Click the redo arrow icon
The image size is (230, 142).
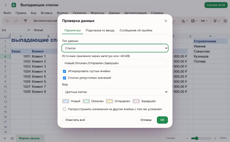coord(16,21)
